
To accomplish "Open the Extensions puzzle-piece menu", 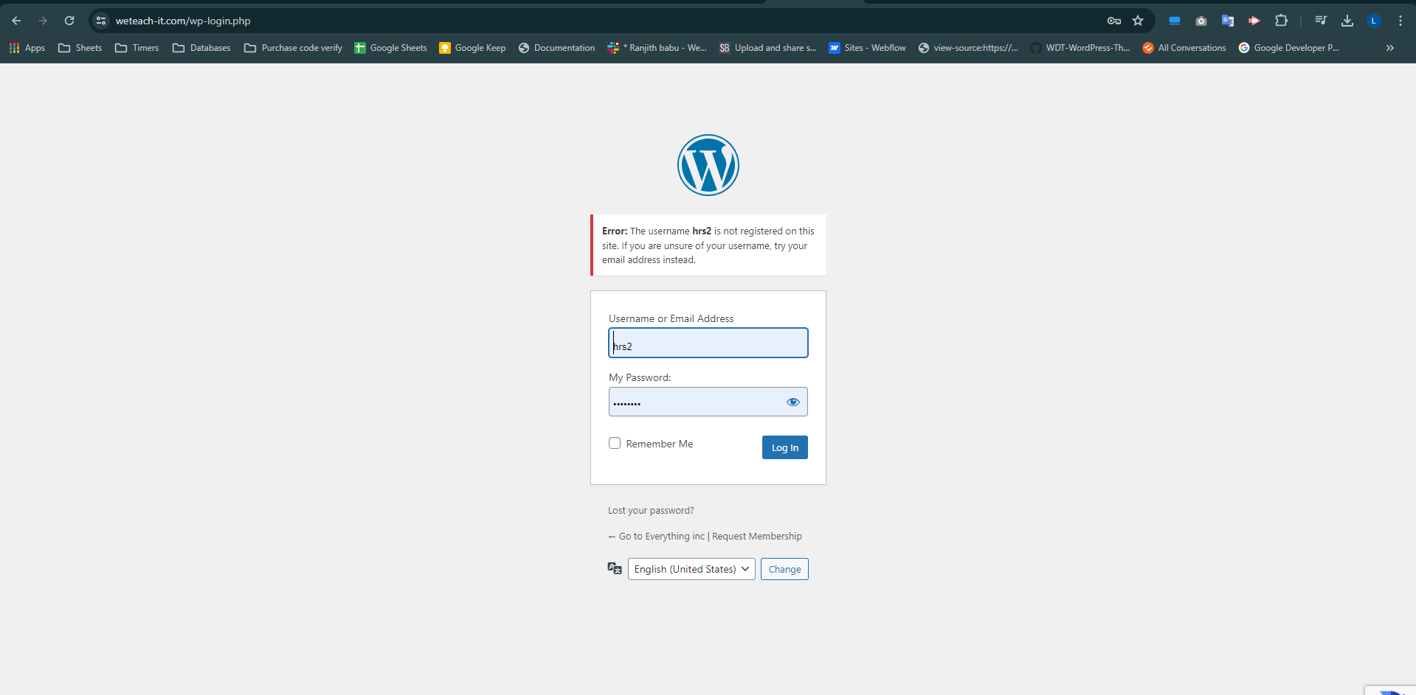I will [x=1281, y=21].
